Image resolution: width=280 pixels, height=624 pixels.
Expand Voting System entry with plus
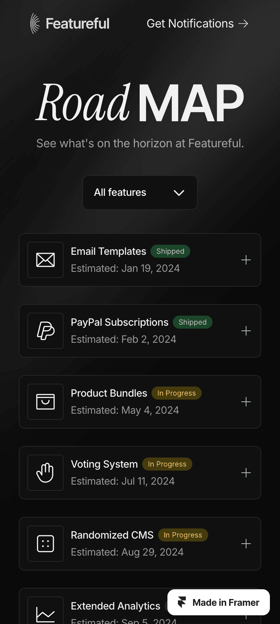pos(246,473)
